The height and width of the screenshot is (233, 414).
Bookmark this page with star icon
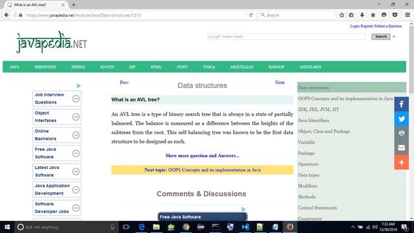(342, 15)
